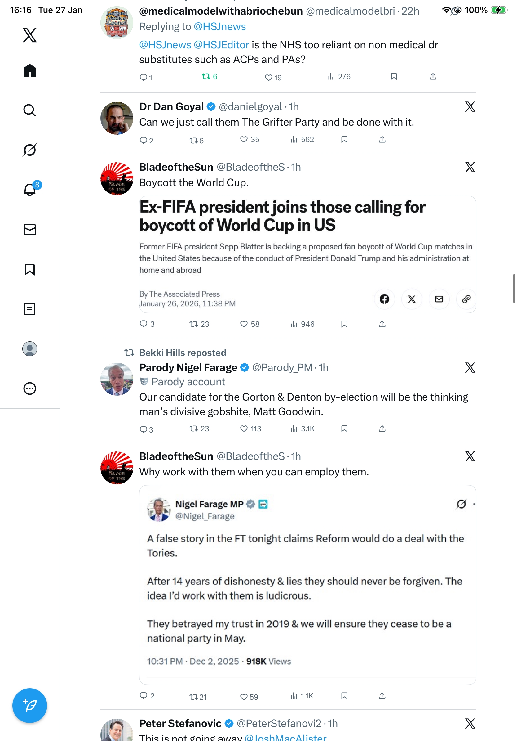Share Parody Nigel Farage post via share icon

point(382,429)
